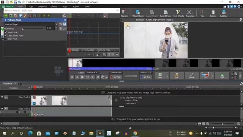Switch to the Audio tab
Viewport: 243px width, 137px height.
point(65,6)
